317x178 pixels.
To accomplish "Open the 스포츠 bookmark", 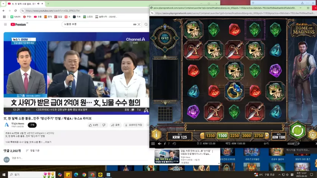I will 88,17.
